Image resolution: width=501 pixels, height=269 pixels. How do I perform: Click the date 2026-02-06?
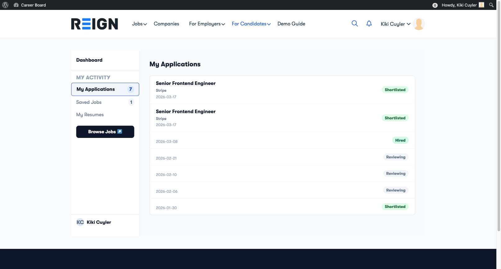point(167,192)
